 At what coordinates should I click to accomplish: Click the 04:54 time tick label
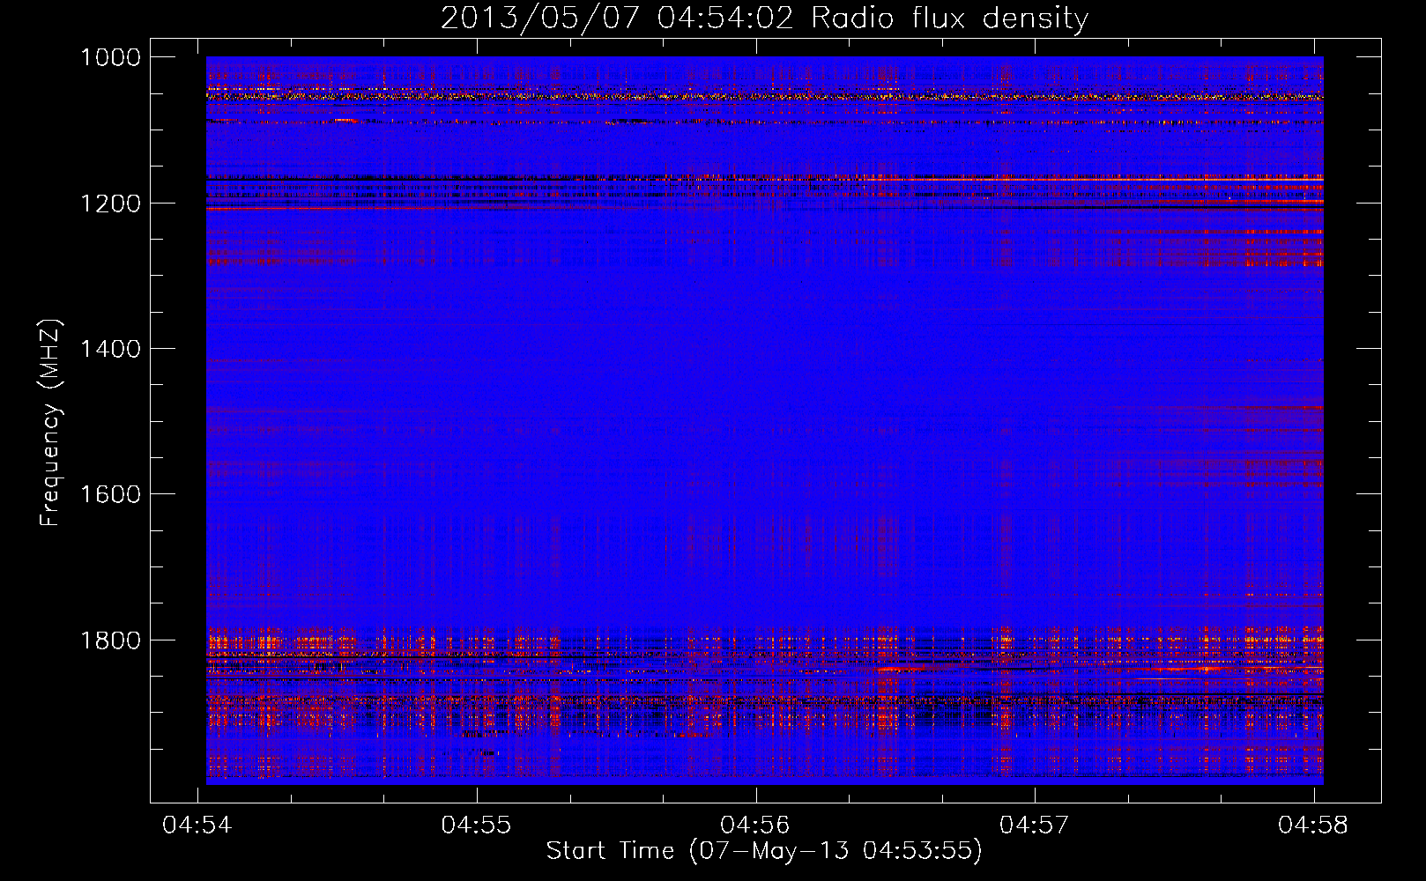coord(197,825)
